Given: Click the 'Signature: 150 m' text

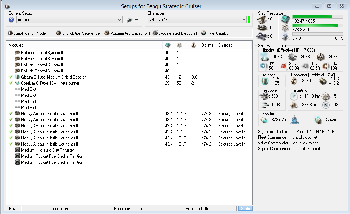Looking at the screenshot, I should tap(272, 131).
